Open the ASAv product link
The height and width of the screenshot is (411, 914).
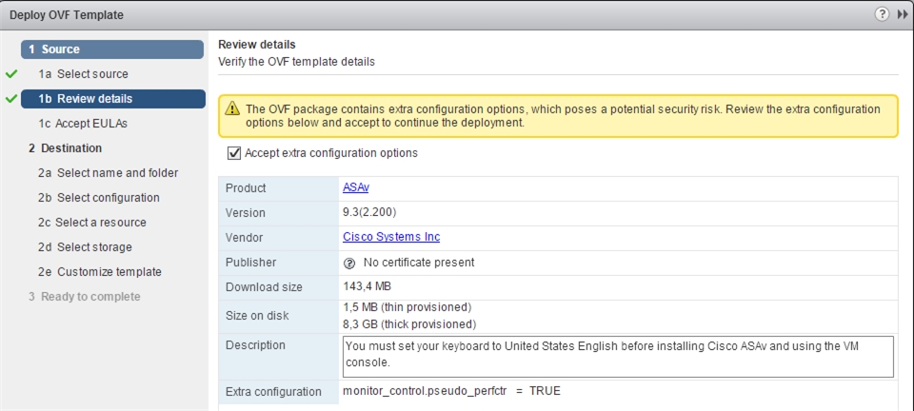[356, 188]
